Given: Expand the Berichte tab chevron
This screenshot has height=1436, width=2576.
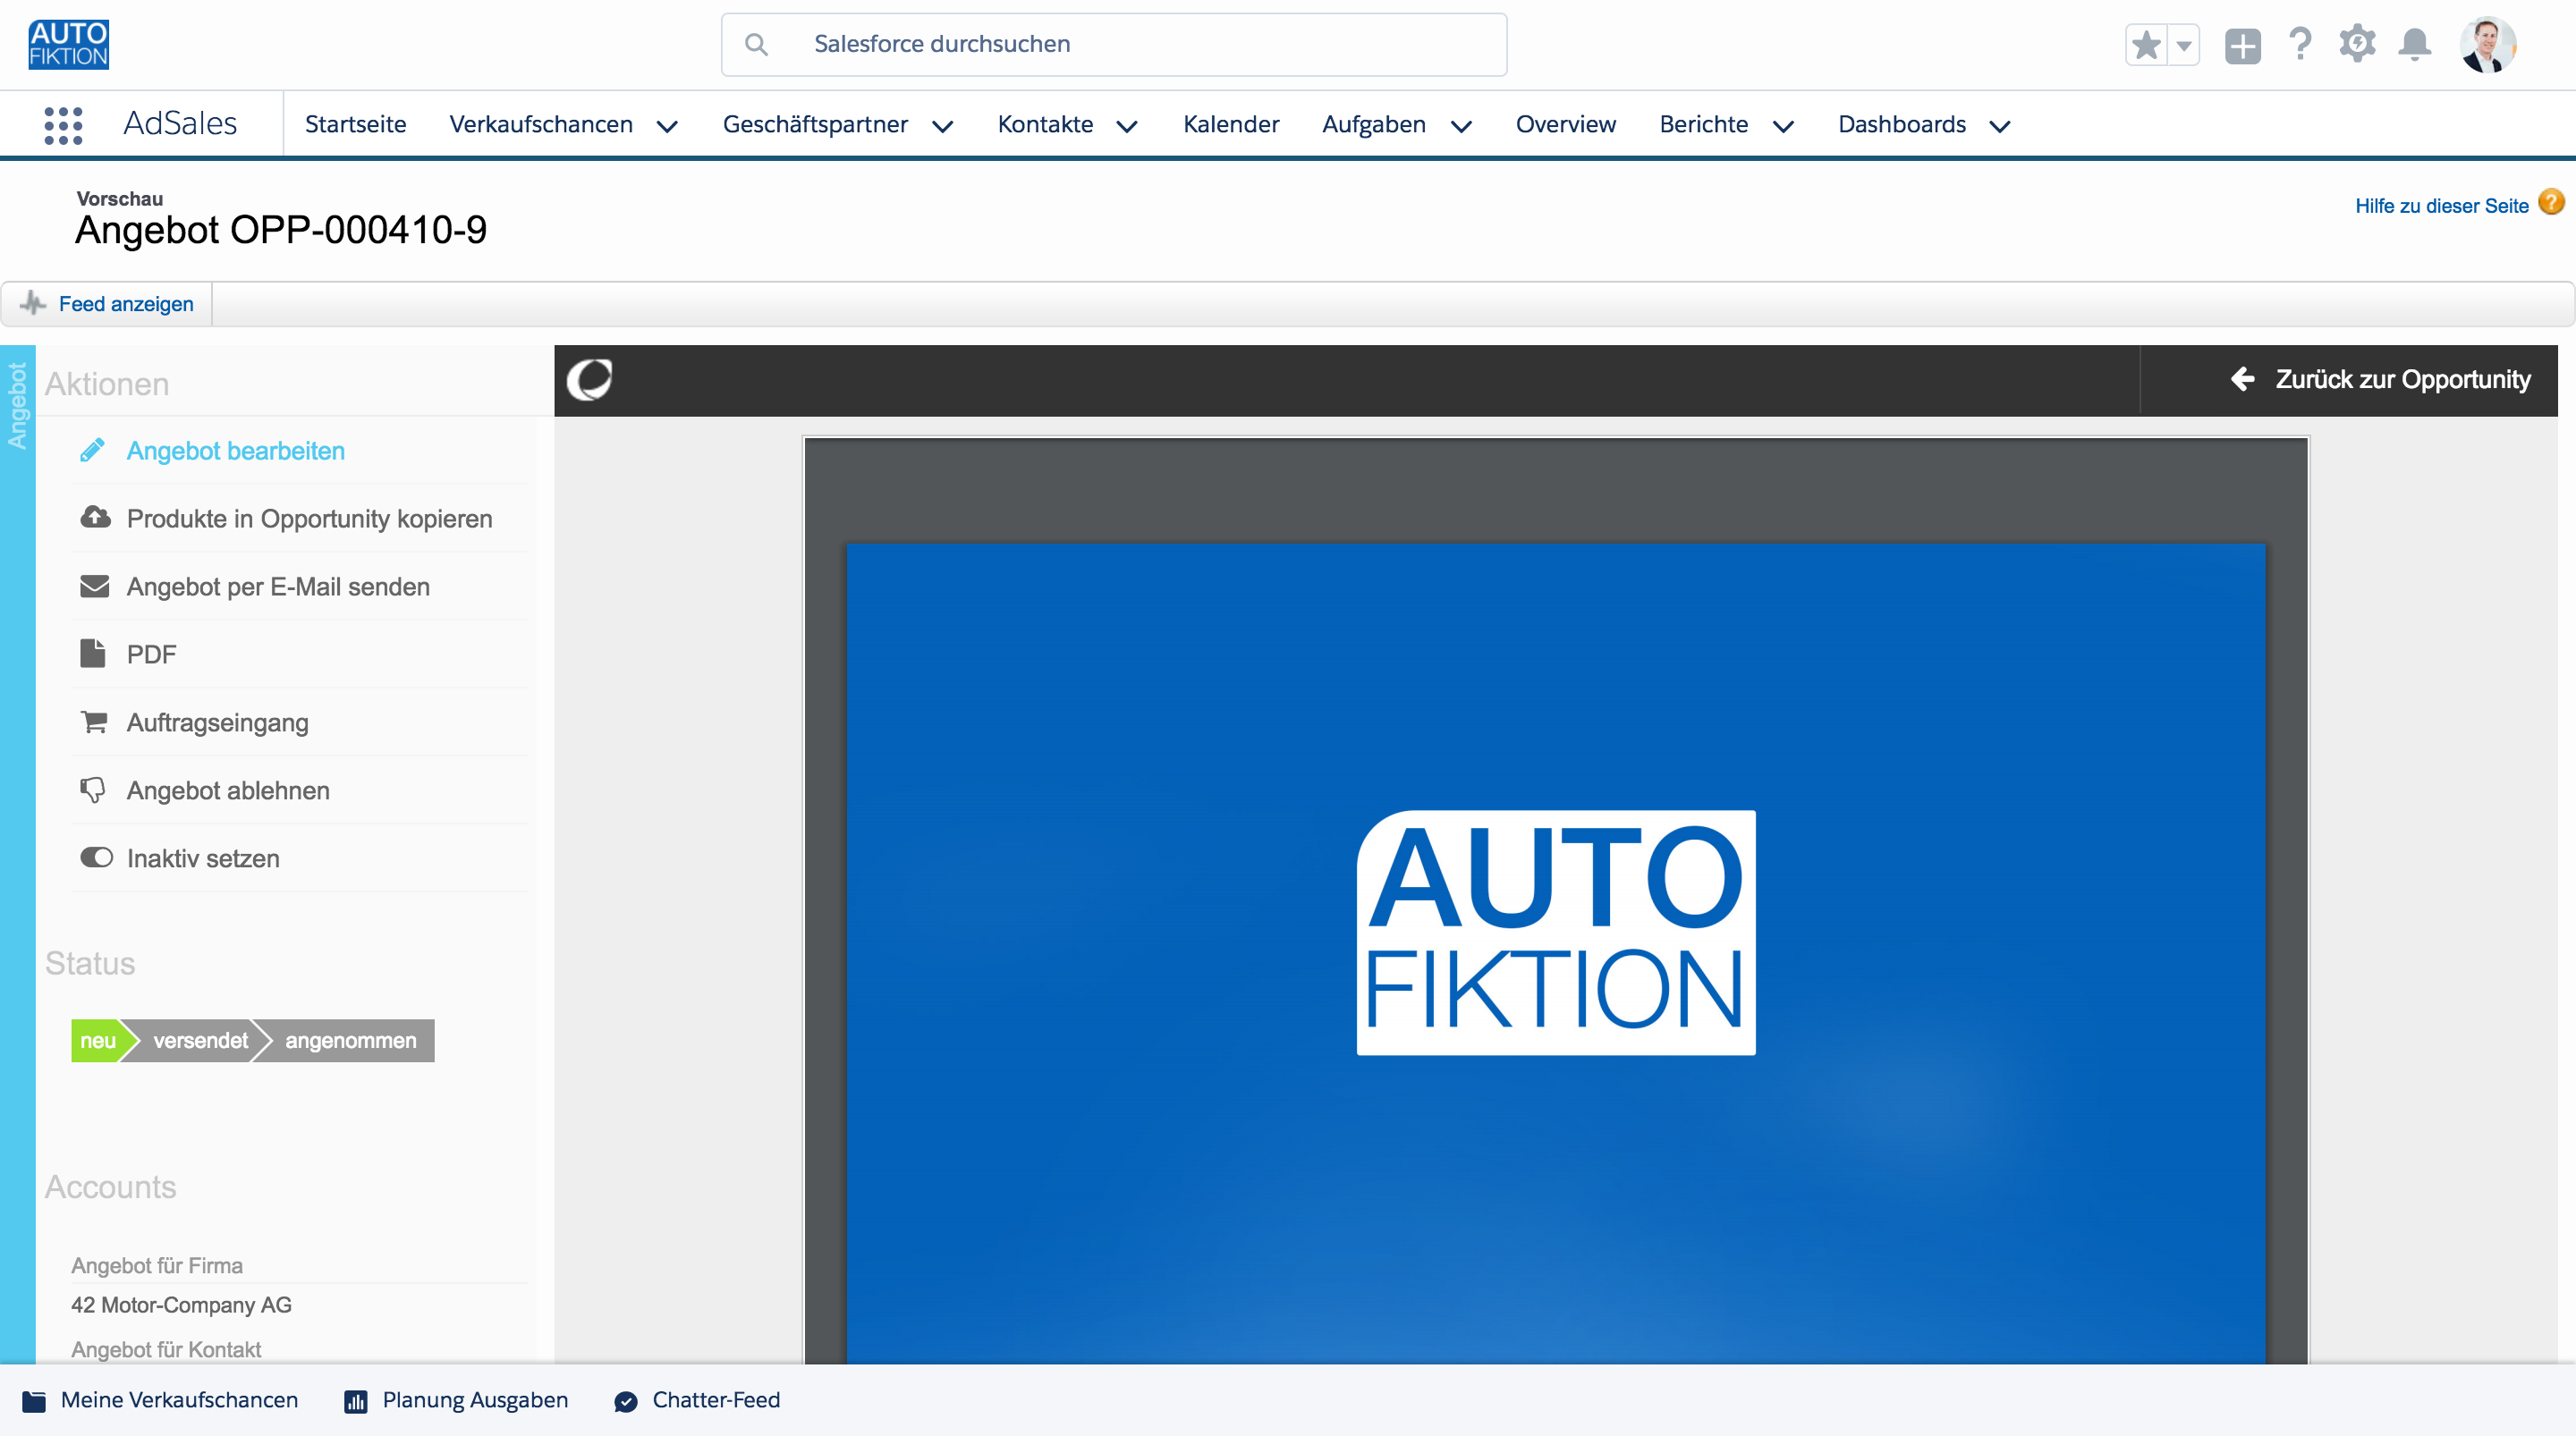Looking at the screenshot, I should coord(1783,126).
